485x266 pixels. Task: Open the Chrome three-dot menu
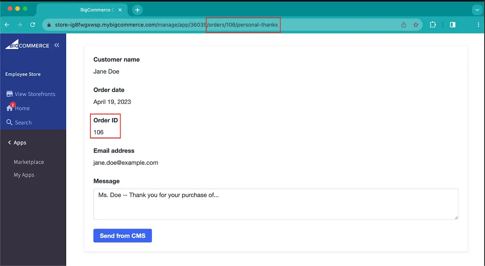478,25
